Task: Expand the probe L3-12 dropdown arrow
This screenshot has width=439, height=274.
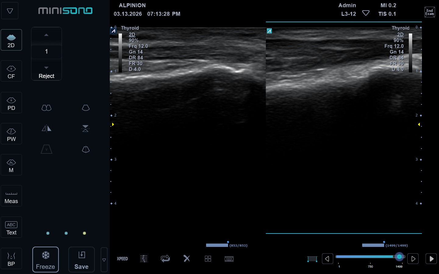Action: (x=366, y=13)
